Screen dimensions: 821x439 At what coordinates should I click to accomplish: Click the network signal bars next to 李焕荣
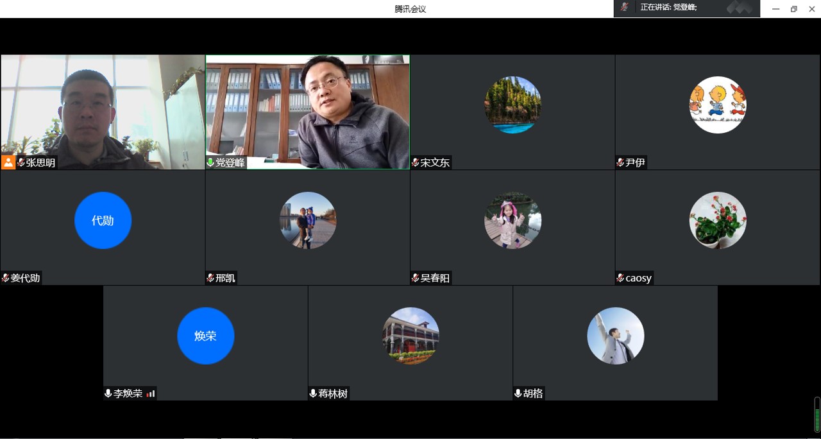click(x=151, y=393)
